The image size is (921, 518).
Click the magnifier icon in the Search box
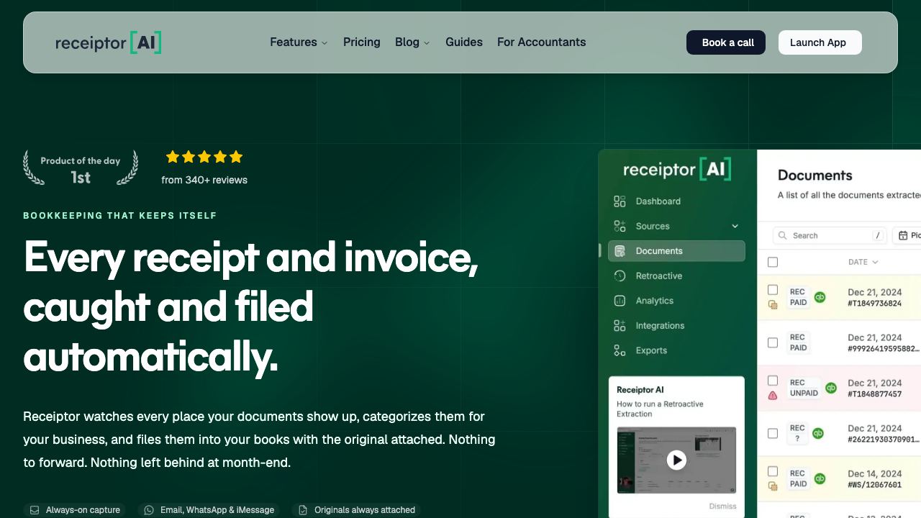pos(783,235)
